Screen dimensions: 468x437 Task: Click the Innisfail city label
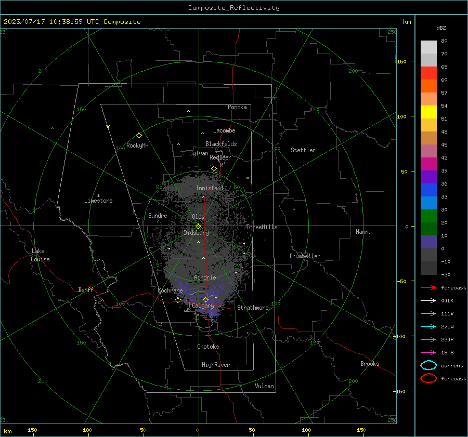click(x=210, y=188)
